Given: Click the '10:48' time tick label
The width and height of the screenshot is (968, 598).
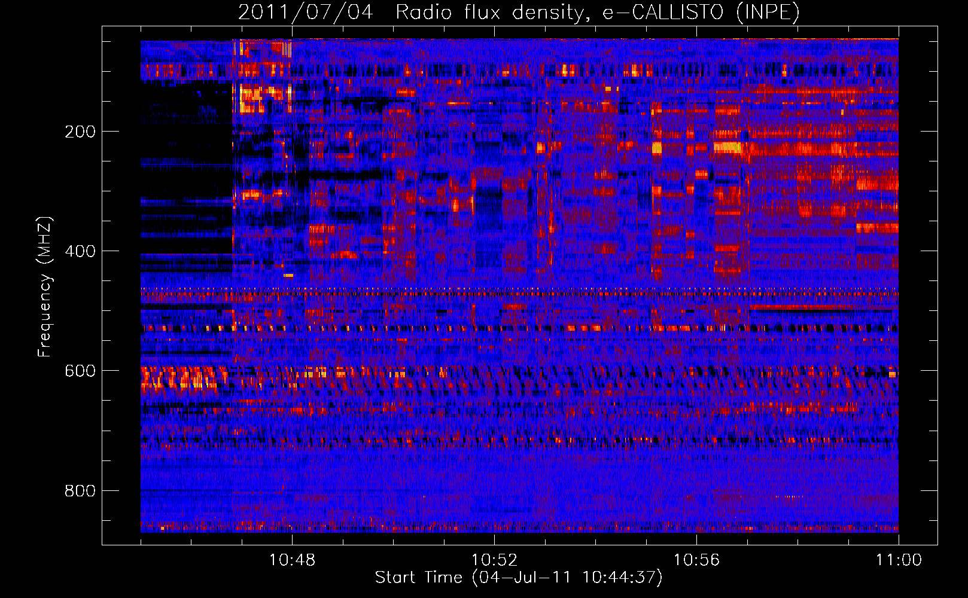Looking at the screenshot, I should pos(292,560).
